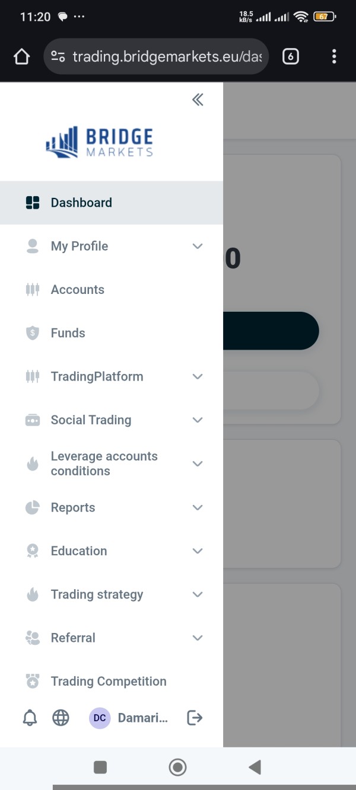356x790 pixels.
Task: Open the browser three-dot menu
Action: [334, 57]
